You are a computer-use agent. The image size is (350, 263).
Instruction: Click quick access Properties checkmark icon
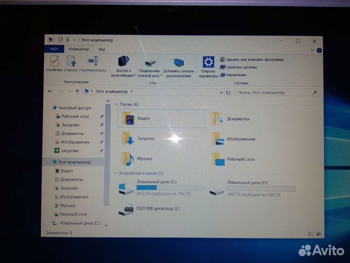[60, 40]
